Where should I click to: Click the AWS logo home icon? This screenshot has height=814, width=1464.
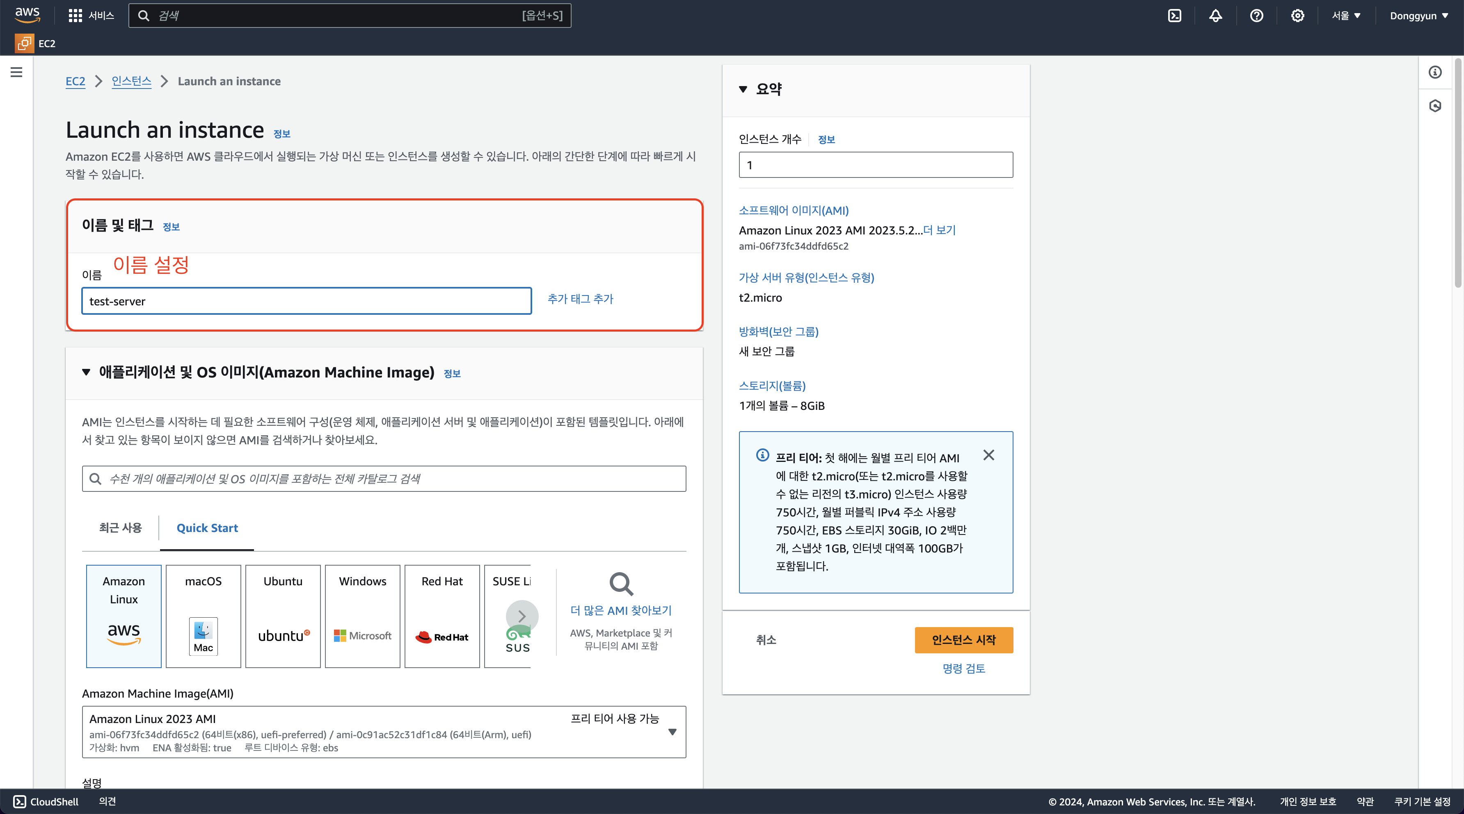pyautogui.click(x=27, y=14)
